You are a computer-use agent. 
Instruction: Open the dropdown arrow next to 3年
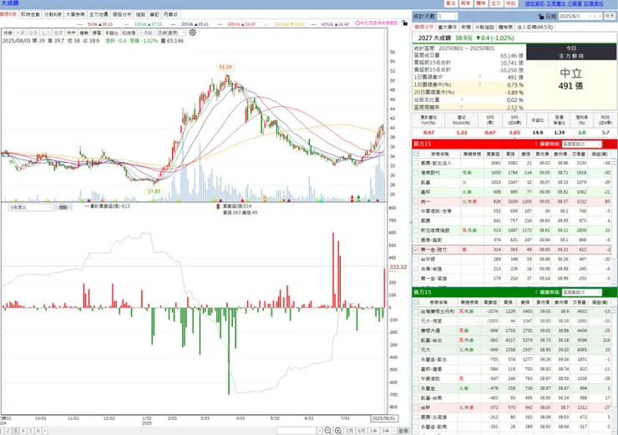[x=393, y=431]
